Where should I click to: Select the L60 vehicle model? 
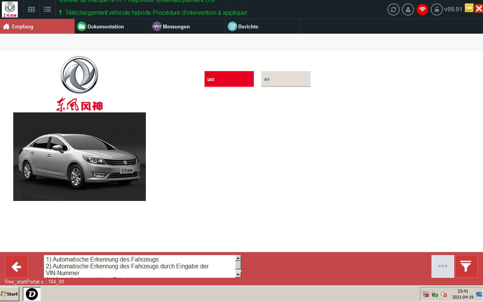[x=229, y=79]
